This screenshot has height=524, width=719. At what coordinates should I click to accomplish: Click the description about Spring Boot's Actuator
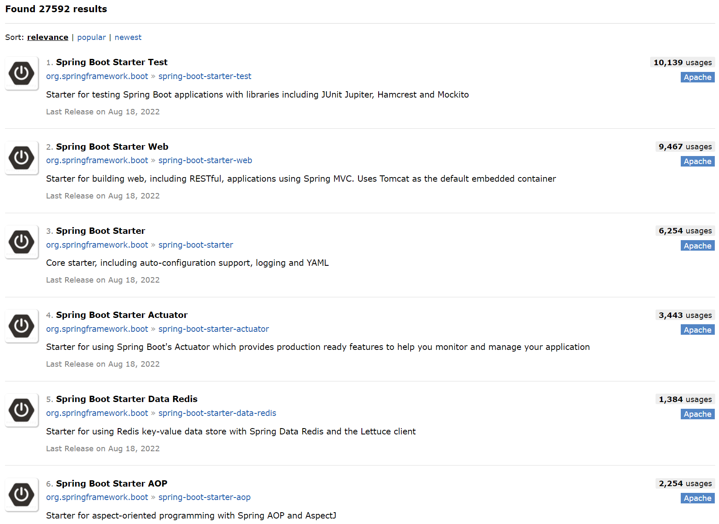pos(318,347)
